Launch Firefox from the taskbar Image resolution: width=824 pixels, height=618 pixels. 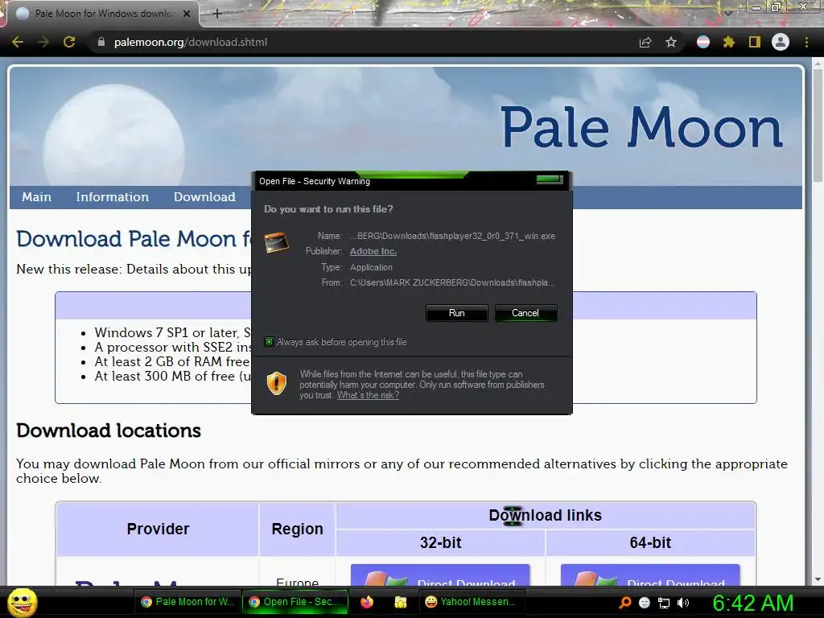pos(367,602)
